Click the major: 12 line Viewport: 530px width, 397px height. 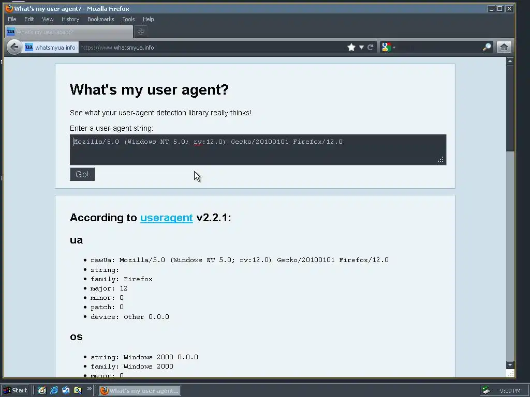[109, 288]
